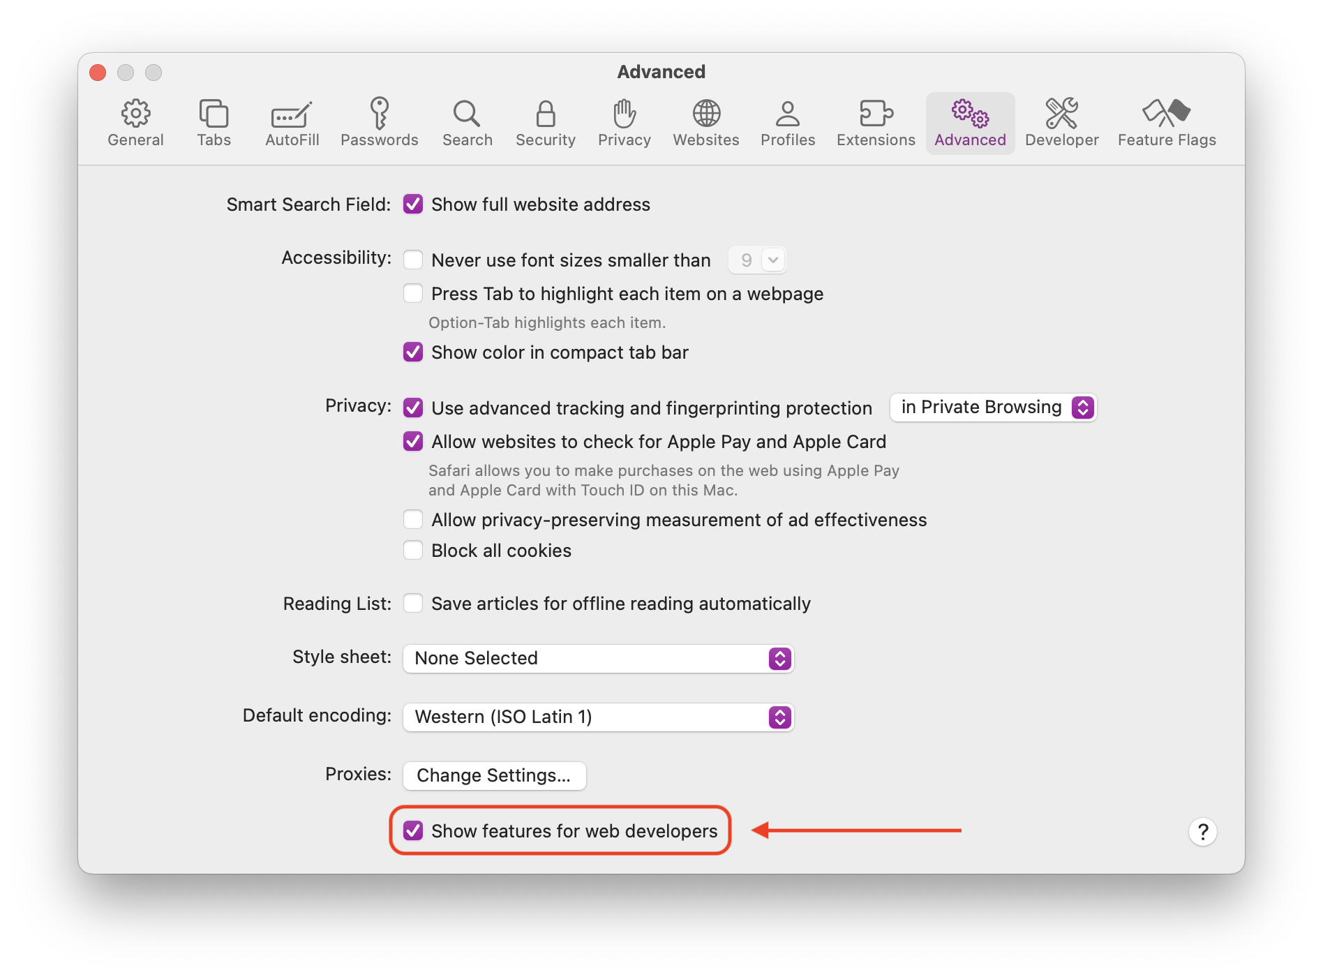Uncheck Show full website address
The image size is (1323, 977).
413,204
